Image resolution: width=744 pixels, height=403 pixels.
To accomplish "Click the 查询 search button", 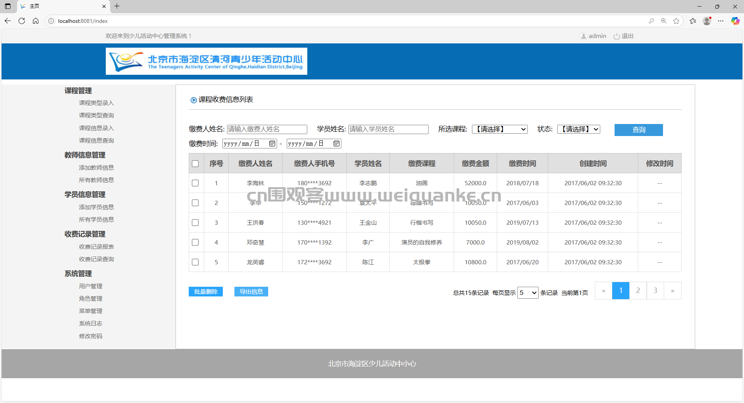I will click(x=639, y=130).
